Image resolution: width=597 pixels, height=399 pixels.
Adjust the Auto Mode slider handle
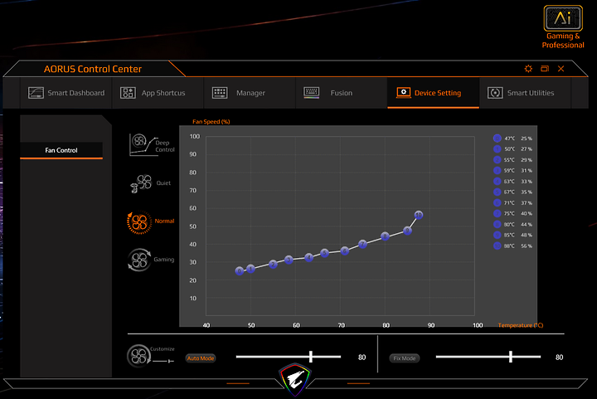[311, 357]
